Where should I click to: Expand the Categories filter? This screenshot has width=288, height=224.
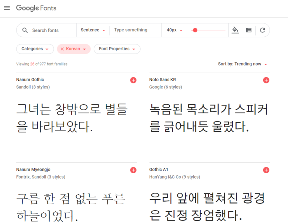[x=35, y=49]
